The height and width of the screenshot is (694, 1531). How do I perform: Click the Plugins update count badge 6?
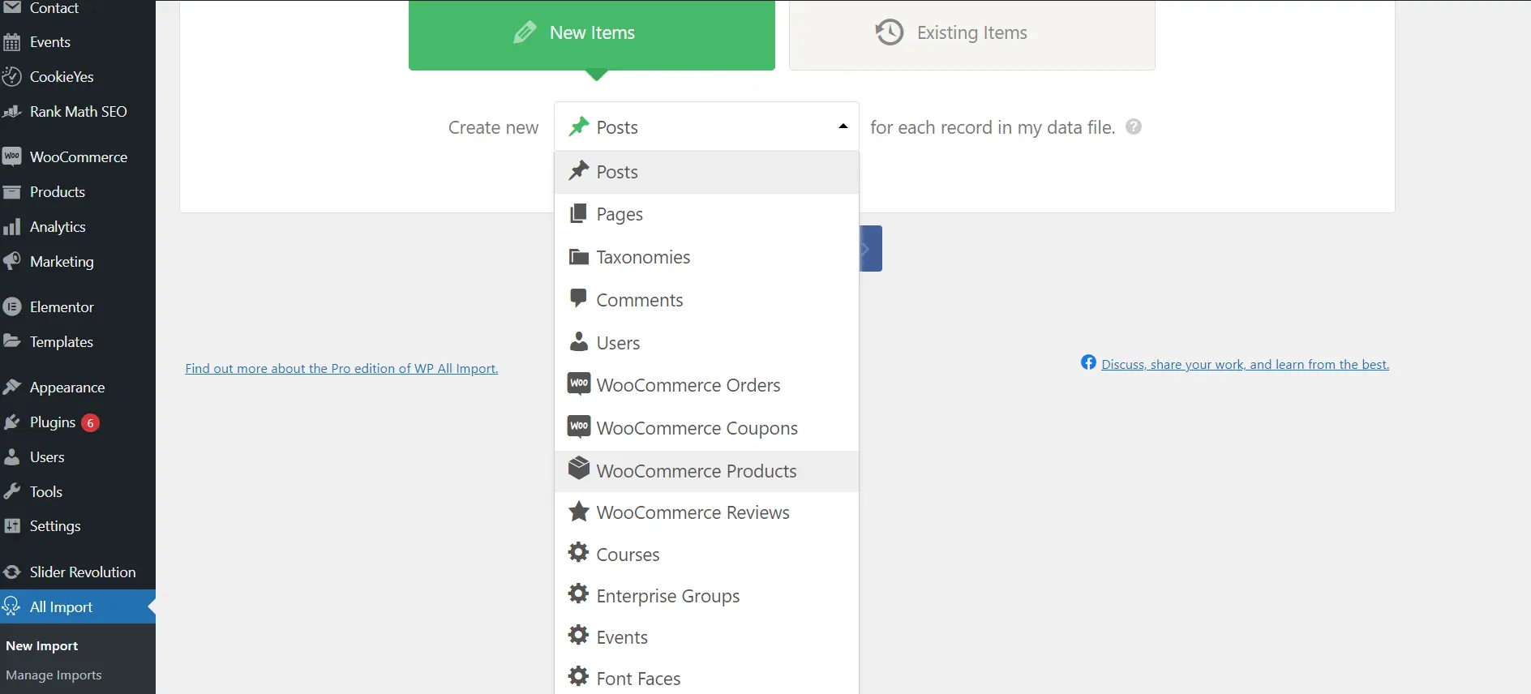pyautogui.click(x=90, y=422)
